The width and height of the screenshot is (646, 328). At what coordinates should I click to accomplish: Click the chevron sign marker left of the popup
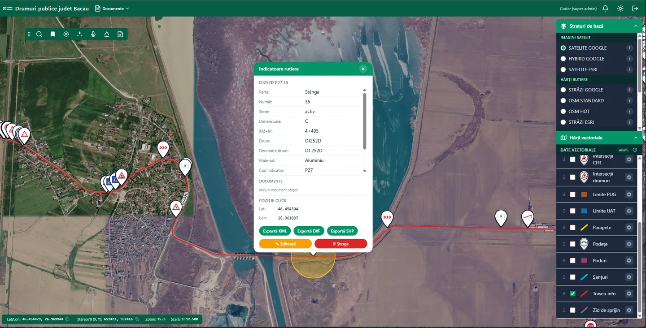[163, 149]
